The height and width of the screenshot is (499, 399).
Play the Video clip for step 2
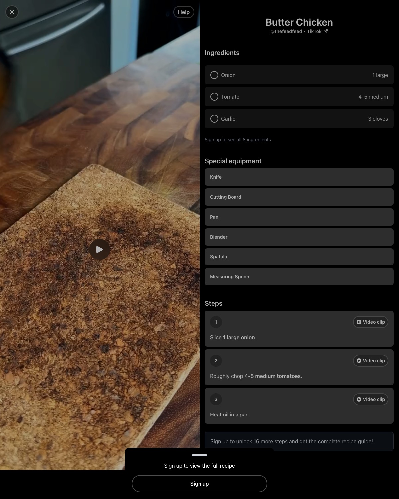point(371,361)
